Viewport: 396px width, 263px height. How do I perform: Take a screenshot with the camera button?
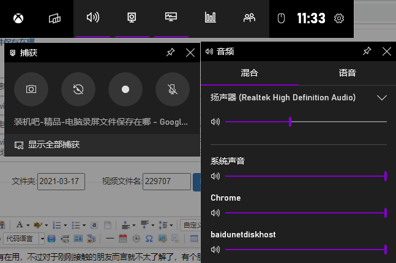pos(31,89)
